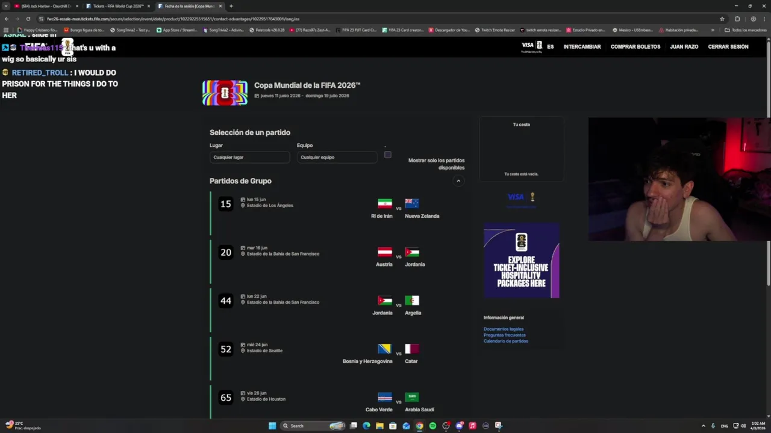Image resolution: width=771 pixels, height=433 pixels.
Task: Click the Qatar flag in match 52
Action: point(412,349)
